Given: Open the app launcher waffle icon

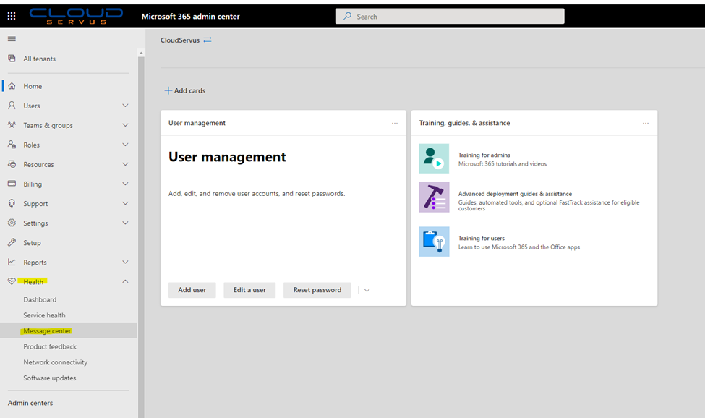Looking at the screenshot, I should pos(10,15).
